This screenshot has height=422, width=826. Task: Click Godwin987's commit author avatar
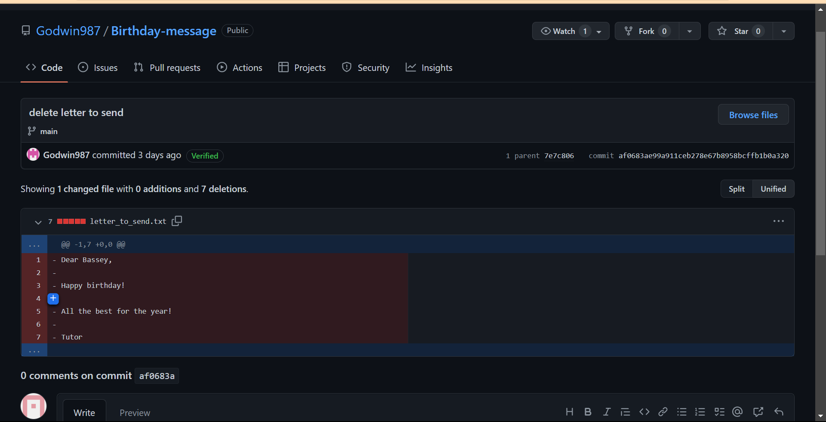point(33,154)
